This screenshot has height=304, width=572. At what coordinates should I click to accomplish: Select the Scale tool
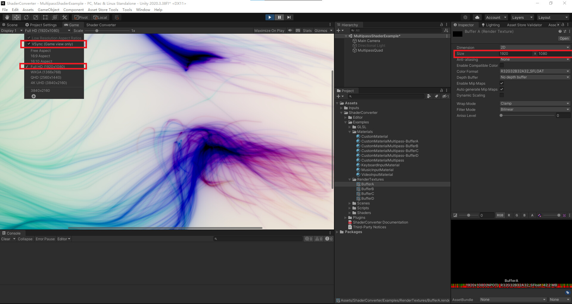point(36,17)
